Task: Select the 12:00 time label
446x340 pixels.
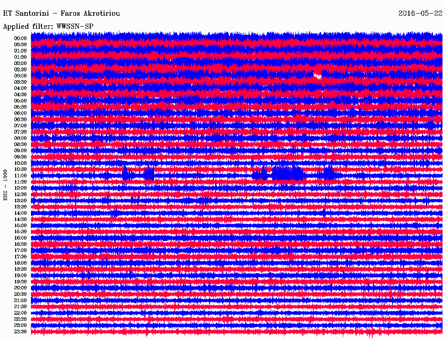Action: coord(20,188)
